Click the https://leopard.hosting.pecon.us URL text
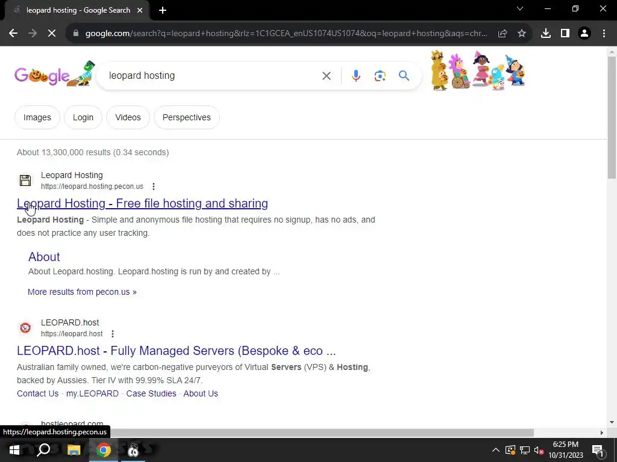 point(92,186)
